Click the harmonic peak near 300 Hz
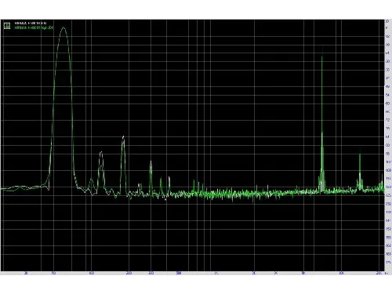The width and height of the screenshot is (392, 294). pyautogui.click(x=151, y=162)
